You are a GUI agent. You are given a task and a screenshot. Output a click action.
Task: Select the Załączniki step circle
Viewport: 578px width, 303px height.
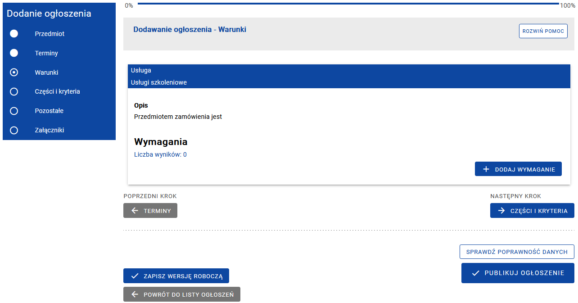pyautogui.click(x=14, y=130)
